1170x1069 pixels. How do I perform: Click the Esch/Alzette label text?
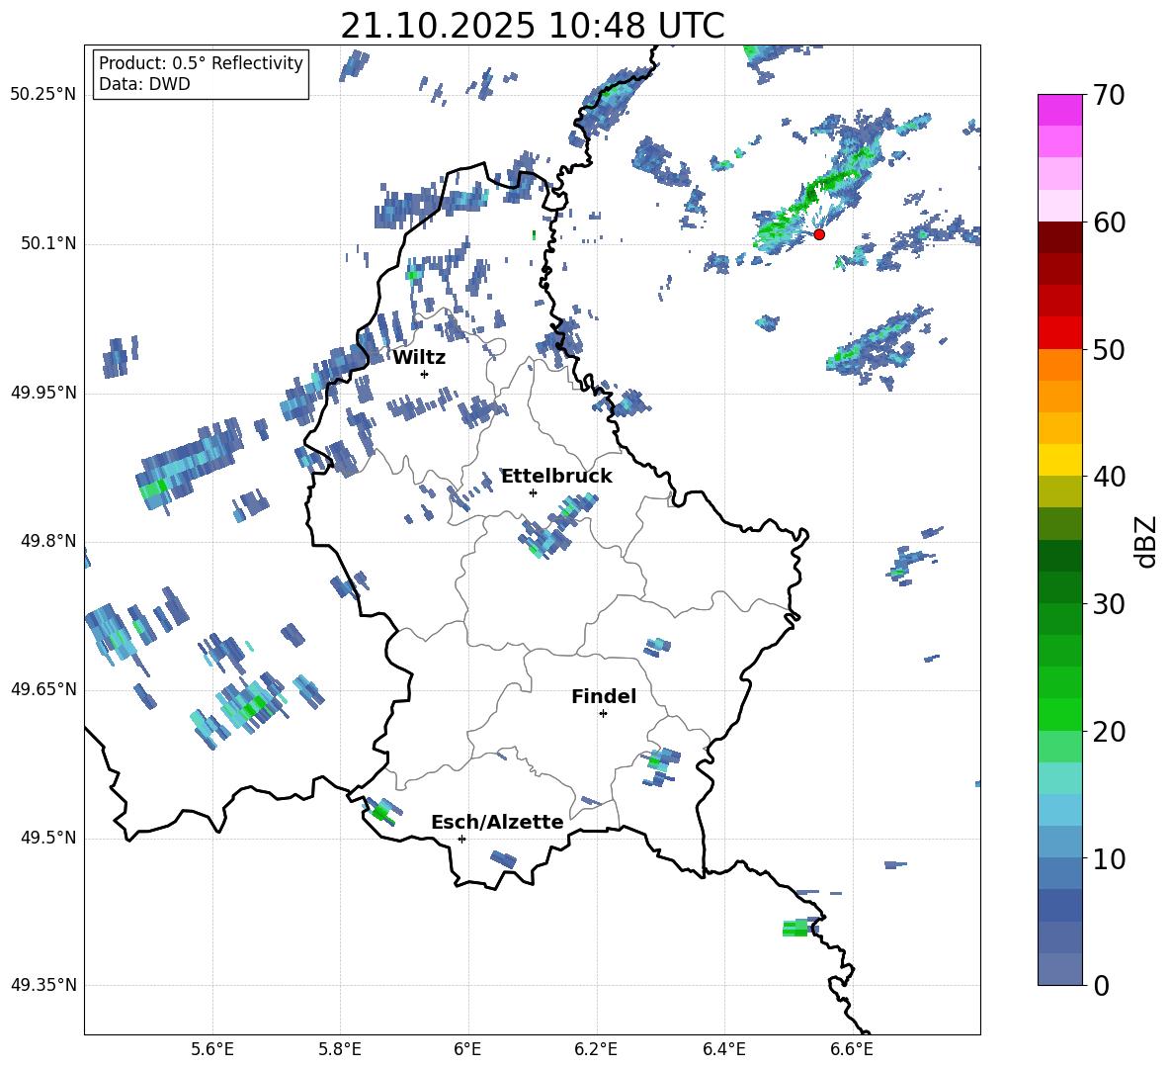(x=497, y=822)
